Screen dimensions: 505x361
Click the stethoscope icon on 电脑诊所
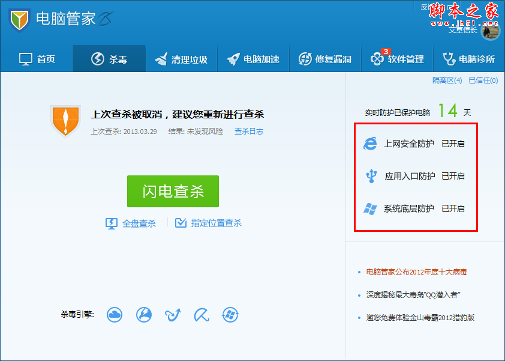tap(449, 59)
